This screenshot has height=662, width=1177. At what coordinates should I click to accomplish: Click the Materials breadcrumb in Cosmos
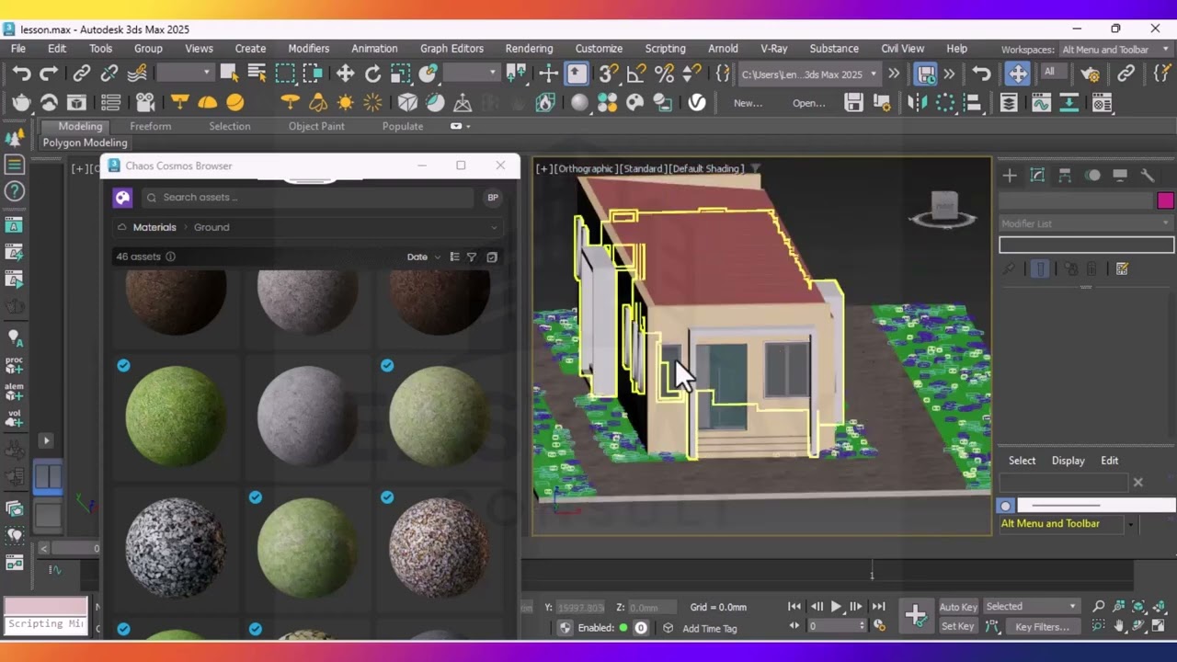(x=154, y=227)
